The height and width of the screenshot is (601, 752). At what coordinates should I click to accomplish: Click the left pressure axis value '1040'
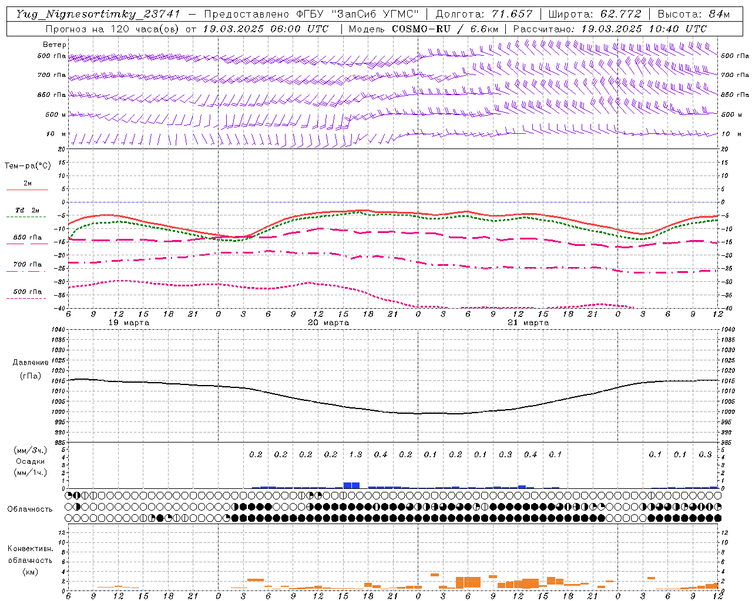tap(58, 330)
